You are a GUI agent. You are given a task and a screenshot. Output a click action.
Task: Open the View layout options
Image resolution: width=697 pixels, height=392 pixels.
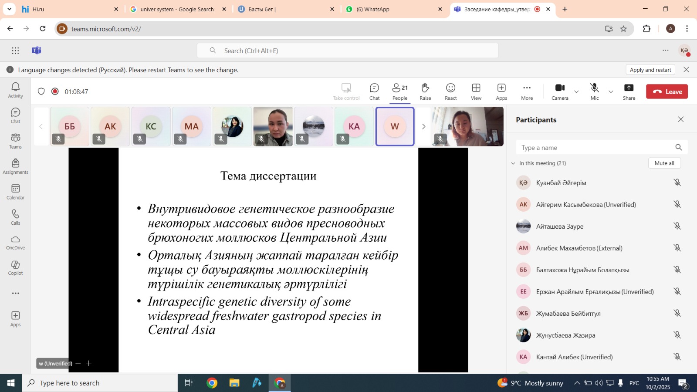pos(476,91)
